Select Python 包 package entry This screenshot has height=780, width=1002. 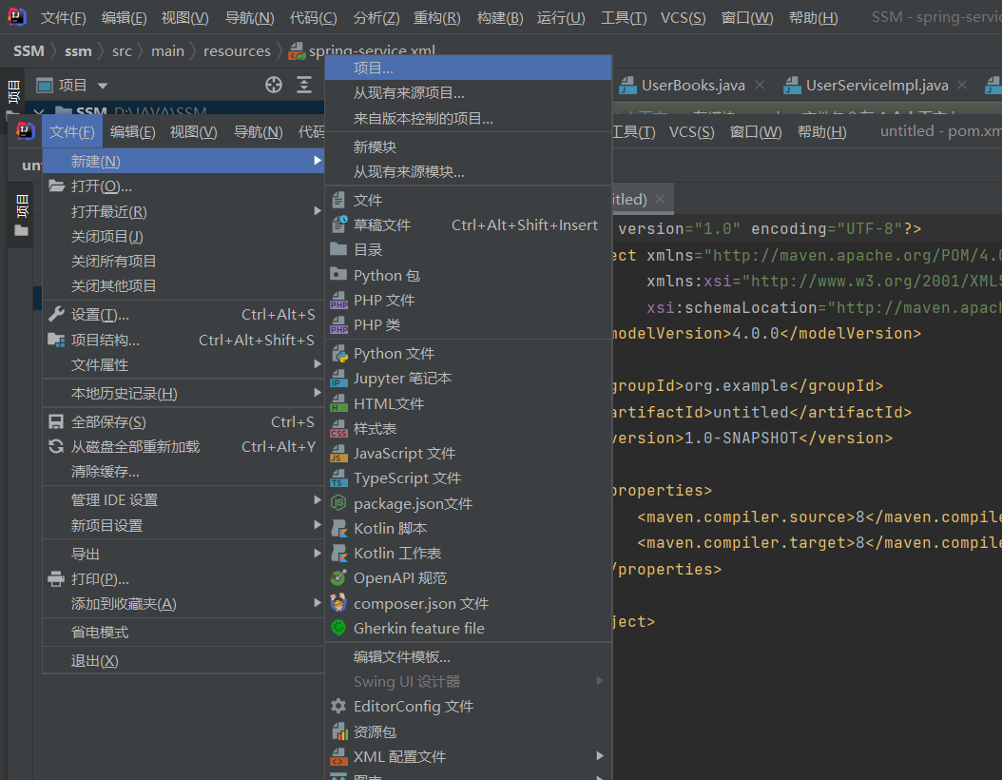click(469, 276)
